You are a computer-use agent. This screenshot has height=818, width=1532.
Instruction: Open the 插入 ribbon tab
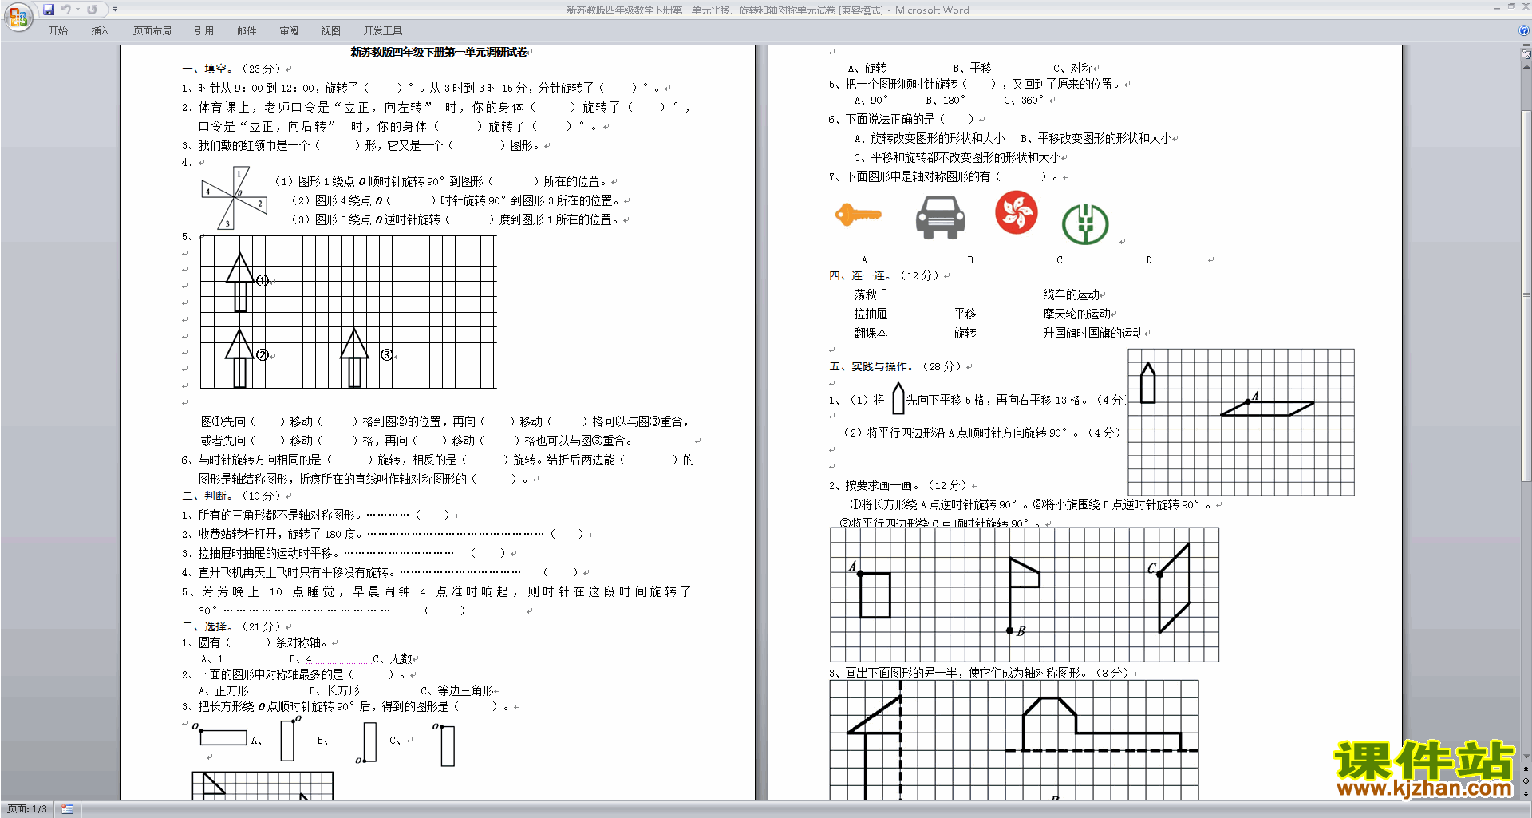pyautogui.click(x=100, y=30)
